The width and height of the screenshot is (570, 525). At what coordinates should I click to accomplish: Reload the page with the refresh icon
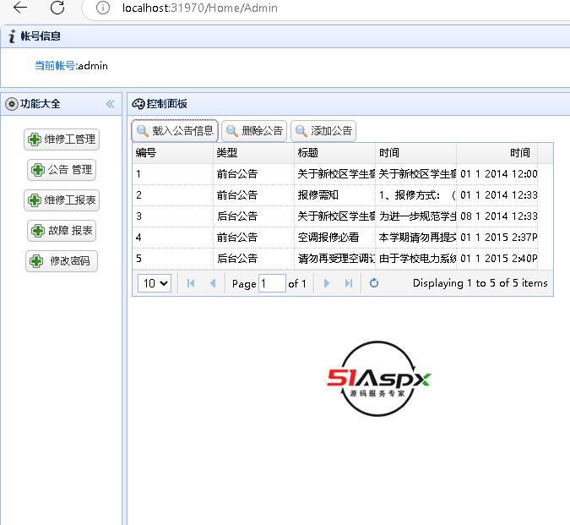pyautogui.click(x=57, y=8)
